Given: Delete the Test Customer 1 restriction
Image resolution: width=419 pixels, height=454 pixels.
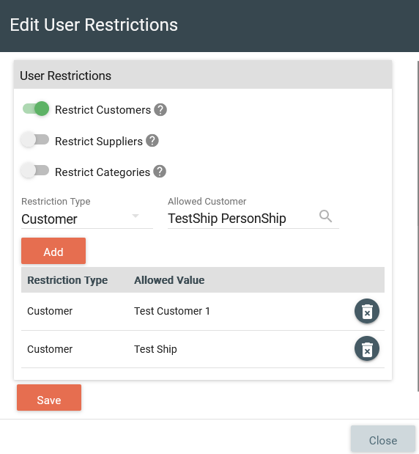Looking at the screenshot, I should click(367, 311).
